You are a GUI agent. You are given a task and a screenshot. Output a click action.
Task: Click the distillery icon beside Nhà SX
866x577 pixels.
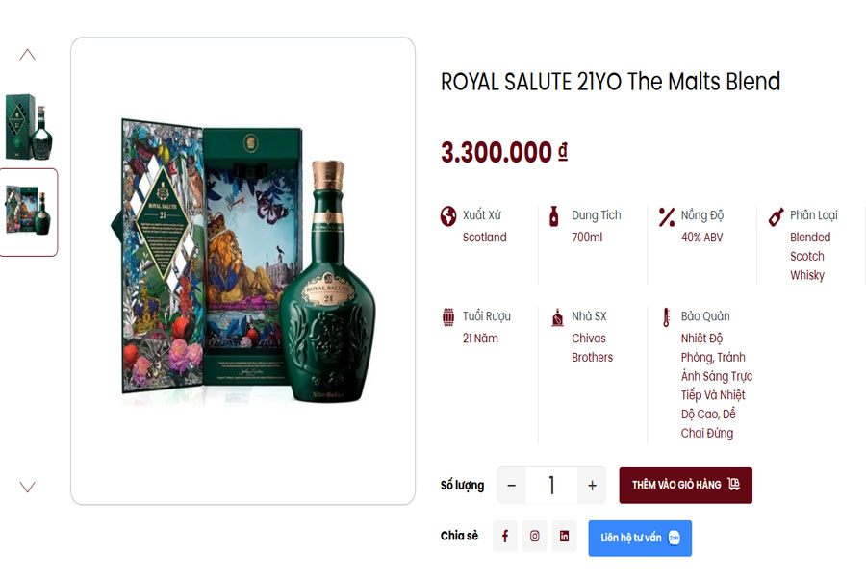pos(557,317)
